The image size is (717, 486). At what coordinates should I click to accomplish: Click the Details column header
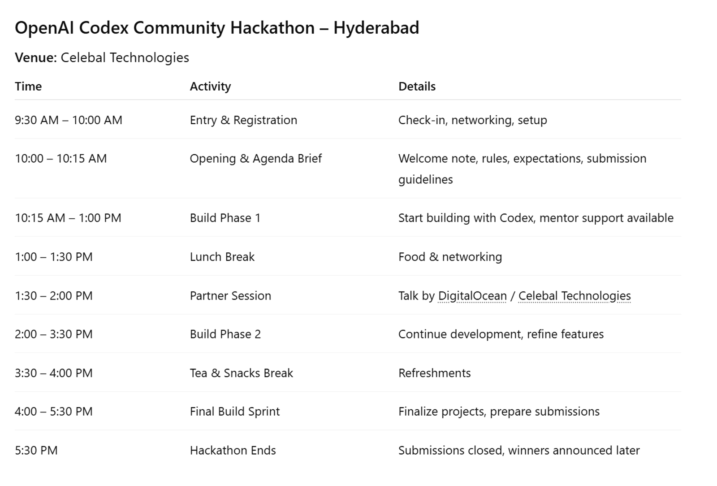pyautogui.click(x=417, y=87)
